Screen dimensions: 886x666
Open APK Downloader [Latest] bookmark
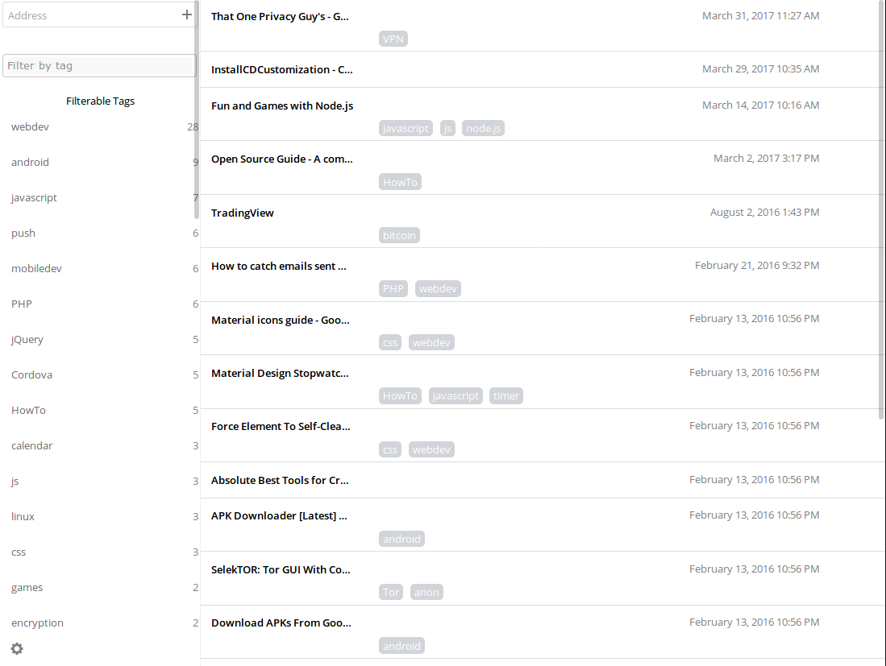pyautogui.click(x=279, y=516)
